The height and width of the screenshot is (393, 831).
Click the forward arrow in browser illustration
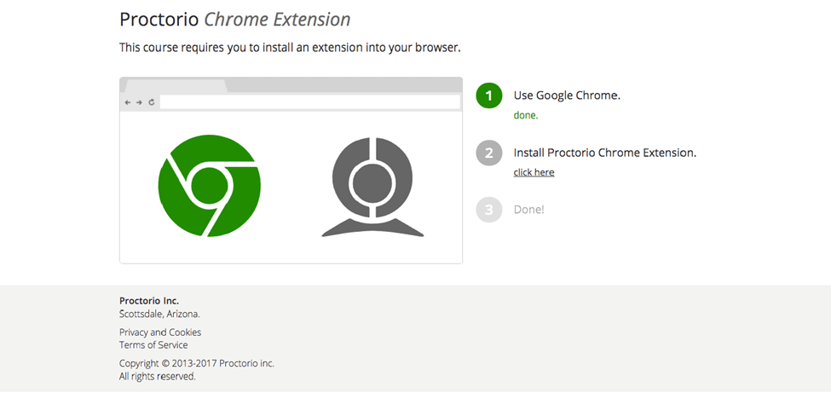[139, 102]
